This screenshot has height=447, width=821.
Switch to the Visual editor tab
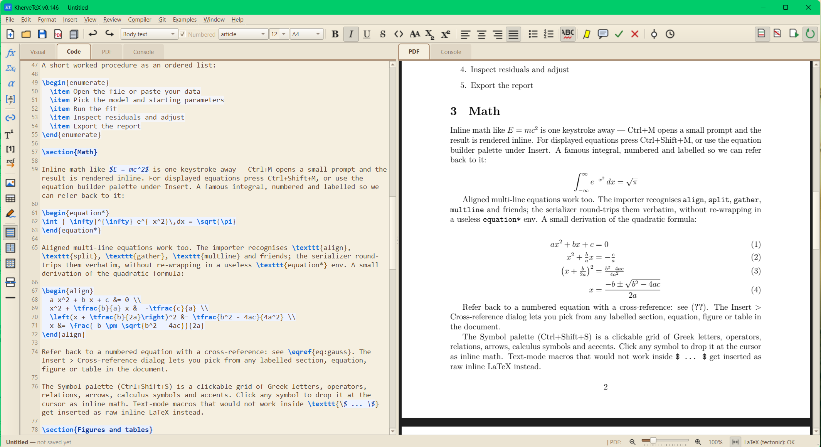click(x=38, y=52)
